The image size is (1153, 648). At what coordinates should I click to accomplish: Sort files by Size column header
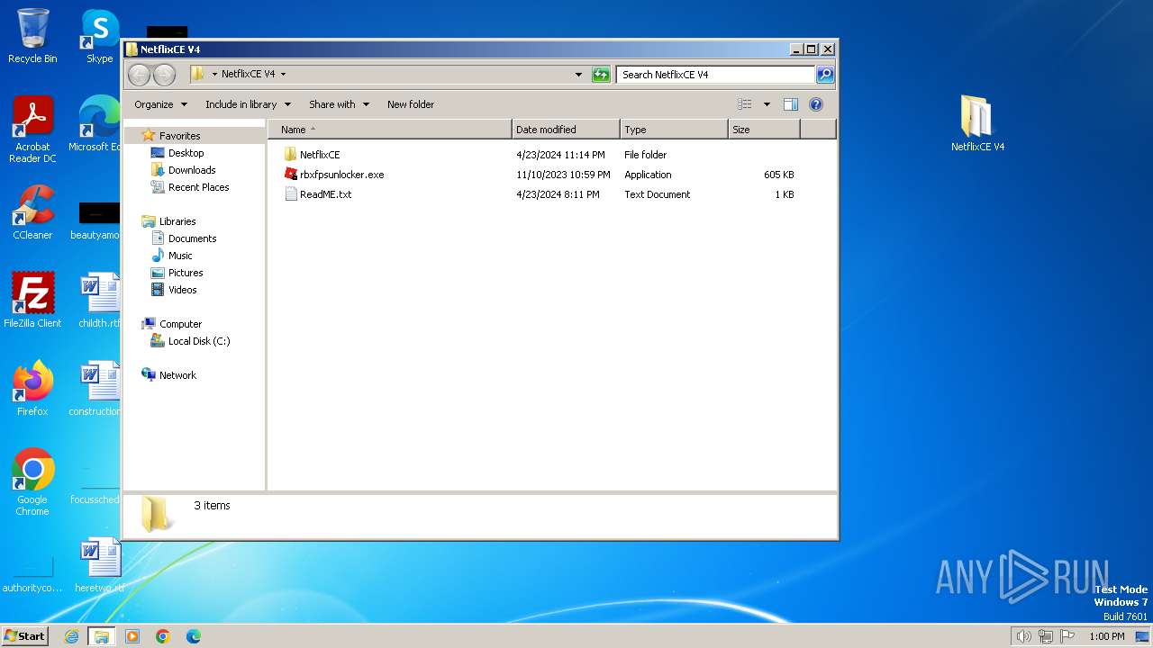[764, 130]
